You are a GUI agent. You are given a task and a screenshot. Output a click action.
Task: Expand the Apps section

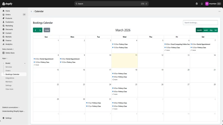(5, 58)
